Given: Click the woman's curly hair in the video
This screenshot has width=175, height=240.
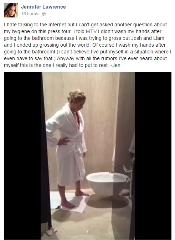Looking at the screenshot, I should [76, 96].
